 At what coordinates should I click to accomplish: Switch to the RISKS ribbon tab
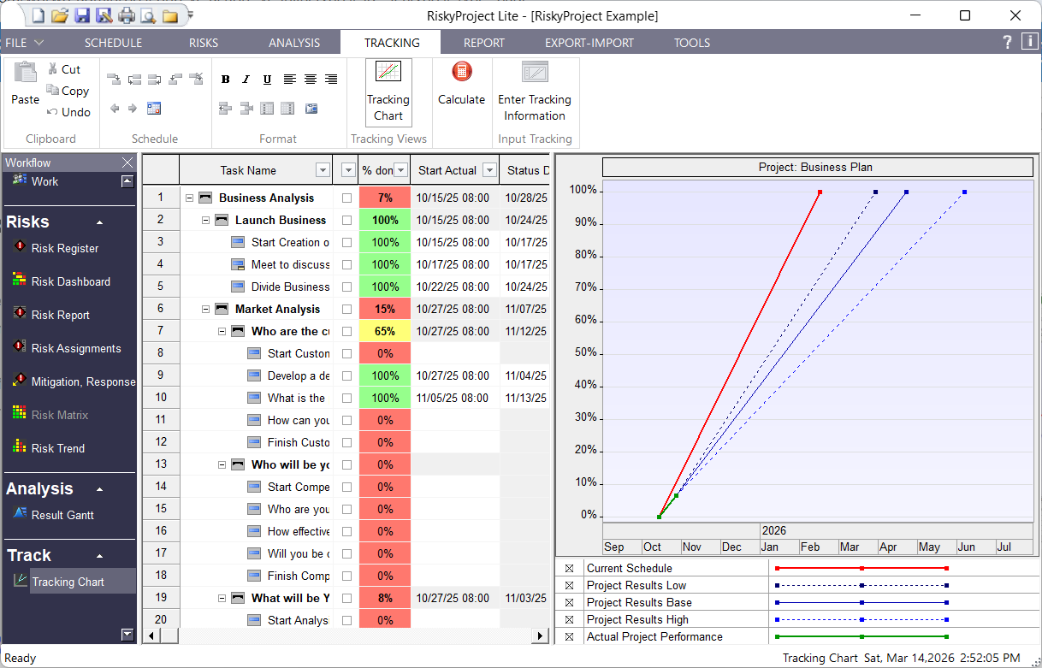click(203, 42)
